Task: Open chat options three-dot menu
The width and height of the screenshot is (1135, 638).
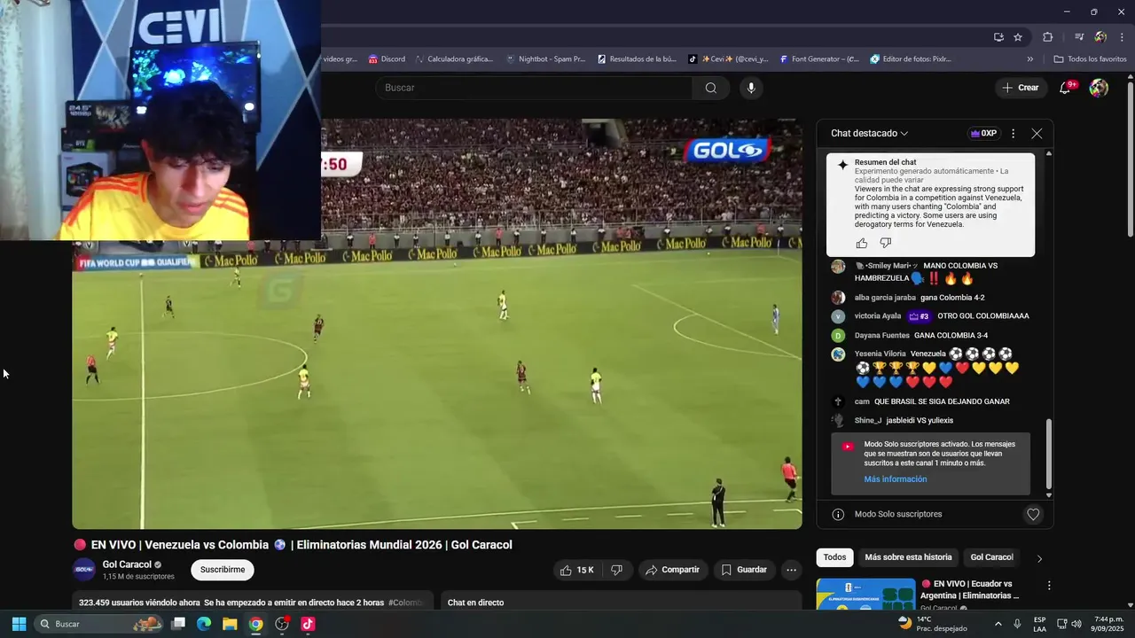Action: point(1014,134)
